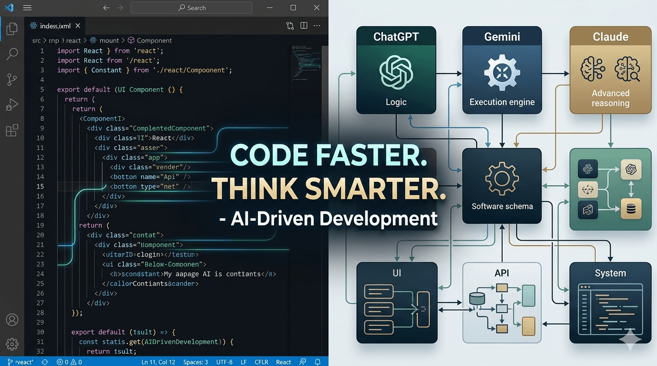
Task: Click the brain with magnifier icon in Claude card
Action: (627, 70)
